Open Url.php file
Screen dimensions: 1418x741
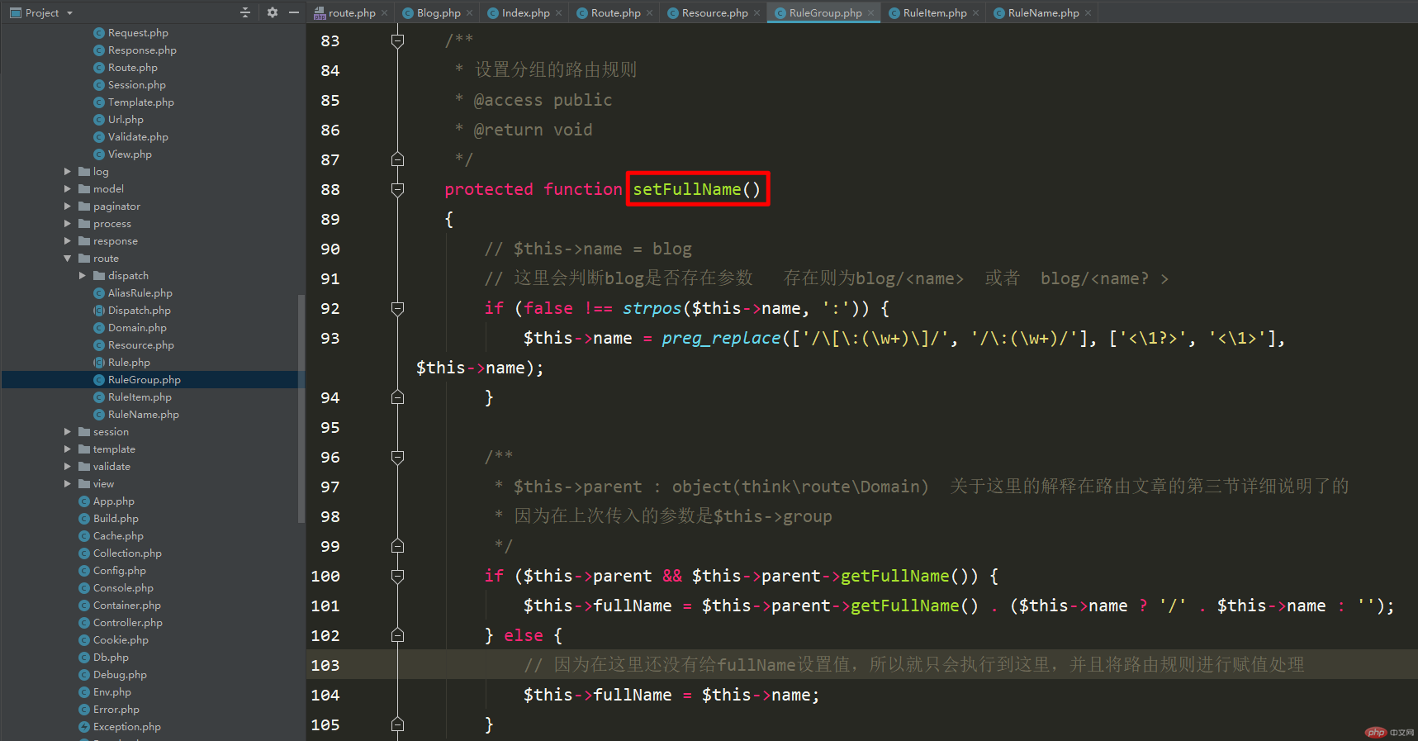coord(126,119)
